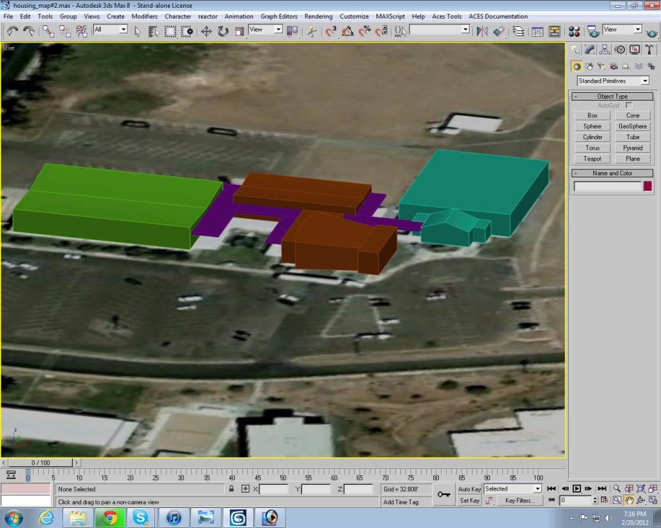Toggle the selection lock padlock

tap(231, 489)
